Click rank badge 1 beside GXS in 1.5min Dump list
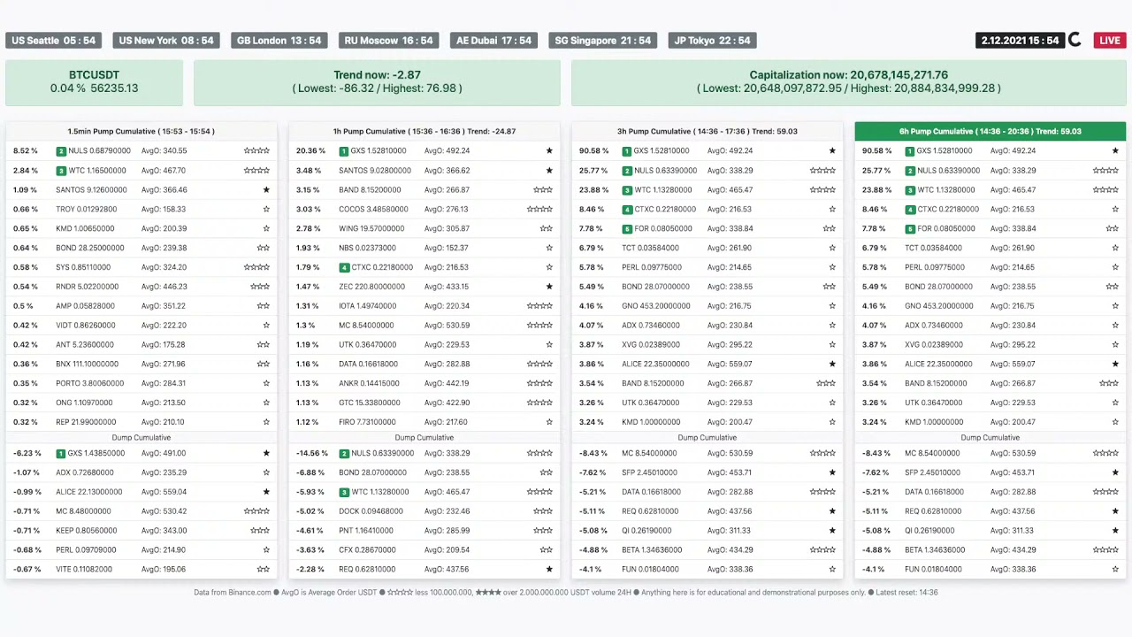The width and height of the screenshot is (1132, 637). tap(61, 453)
